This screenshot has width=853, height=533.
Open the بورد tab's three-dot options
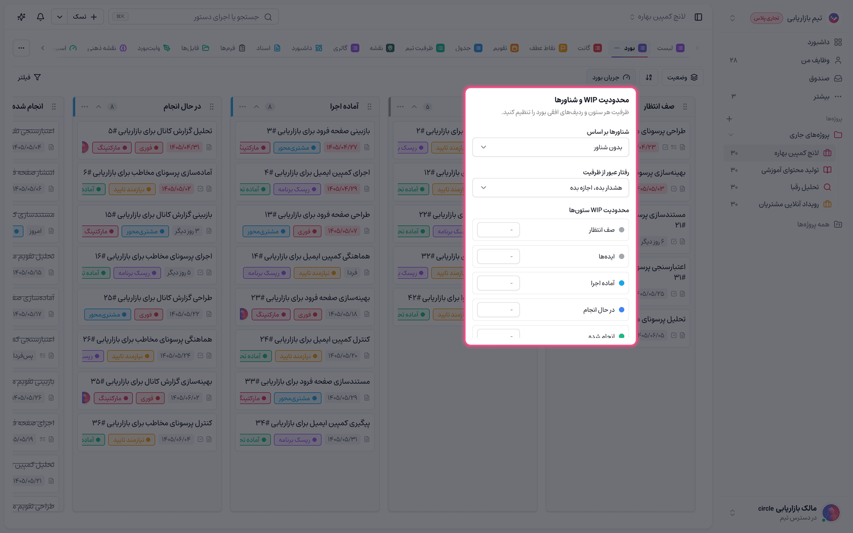click(617, 48)
